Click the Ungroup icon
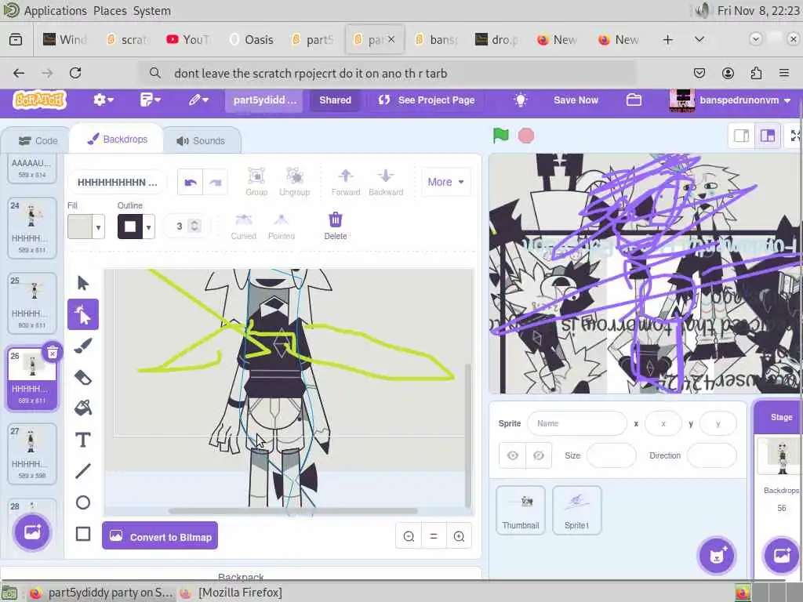Image resolution: width=803 pixels, height=602 pixels. click(x=295, y=182)
